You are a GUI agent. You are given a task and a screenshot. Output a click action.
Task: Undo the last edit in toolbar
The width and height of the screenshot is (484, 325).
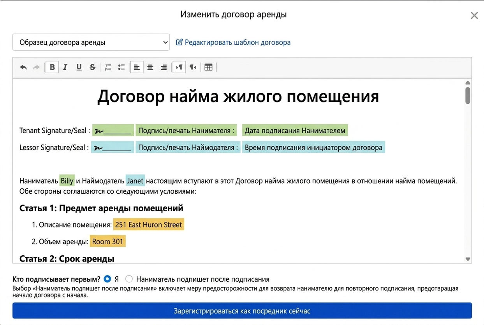click(x=23, y=67)
